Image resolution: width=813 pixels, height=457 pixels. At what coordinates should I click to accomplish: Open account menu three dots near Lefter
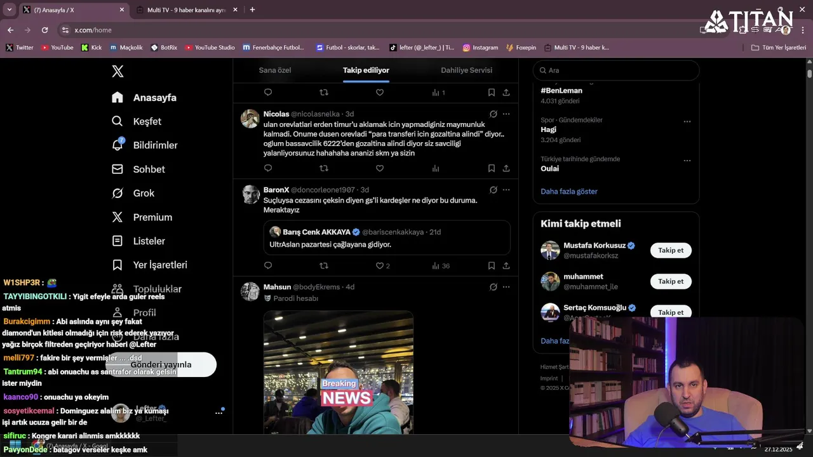(x=218, y=413)
